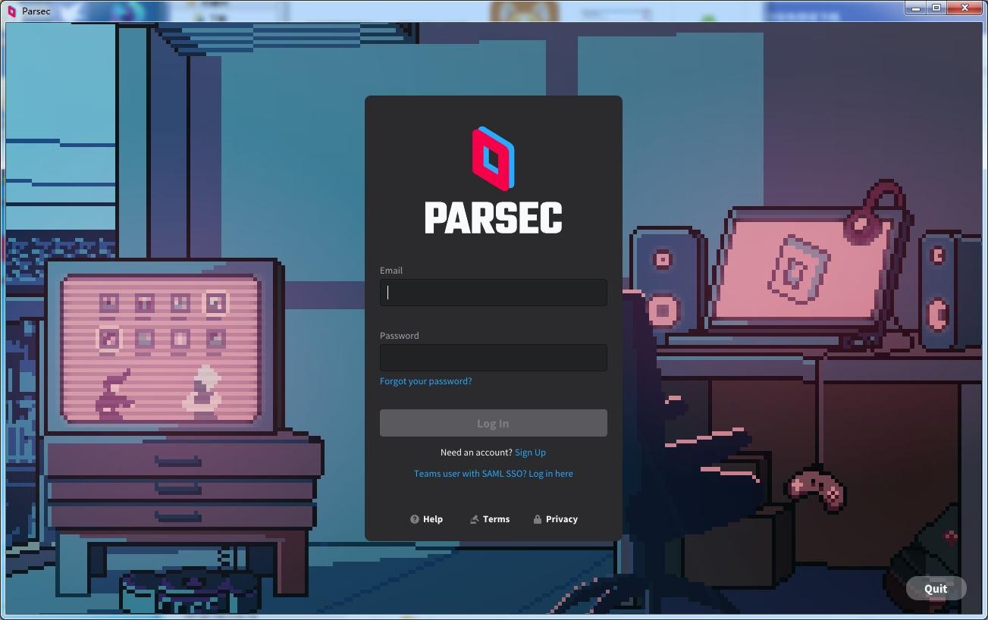
Task: Open the Privacy policy
Action: [x=562, y=519]
